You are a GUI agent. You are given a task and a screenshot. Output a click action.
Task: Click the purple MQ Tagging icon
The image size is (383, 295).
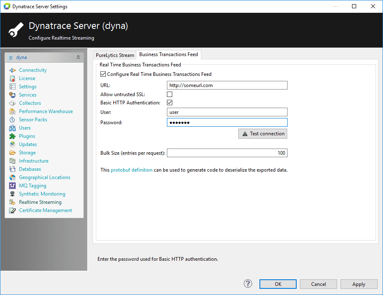click(12, 186)
